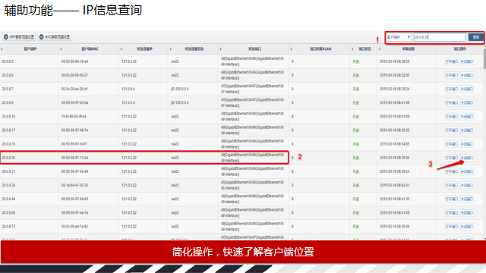This screenshot has height=273, width=486.
Task: Click the 所连设备名称 column header
Action: coord(194,49)
